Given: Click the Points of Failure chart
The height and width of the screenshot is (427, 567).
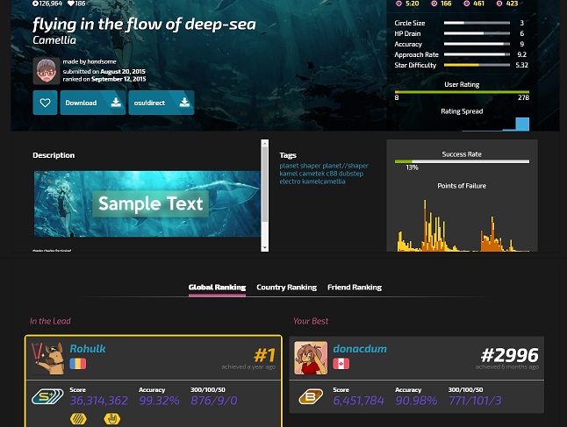Looking at the screenshot, I should pos(462,224).
